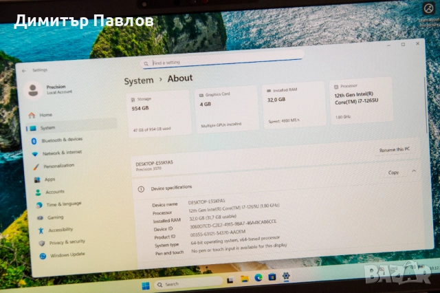
Task: Click the Settings gear taskbar icon
Action: point(286,275)
